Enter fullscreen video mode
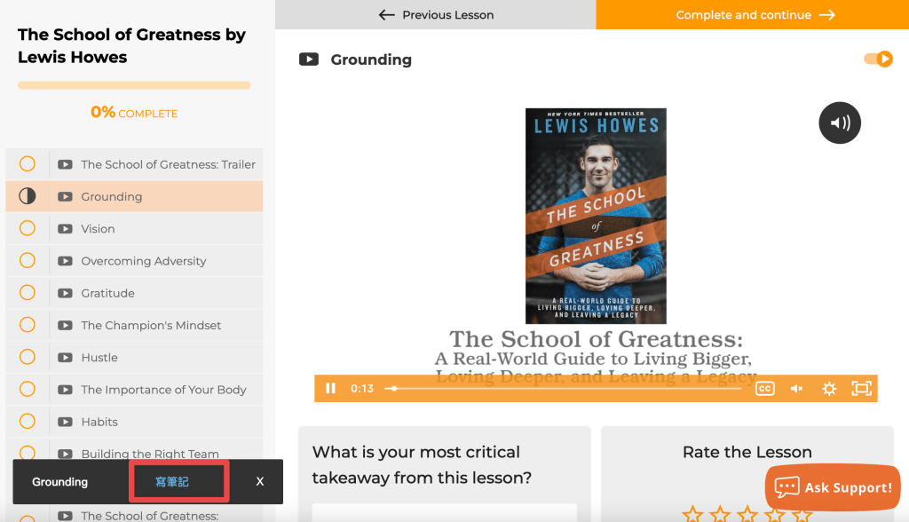 click(x=861, y=388)
